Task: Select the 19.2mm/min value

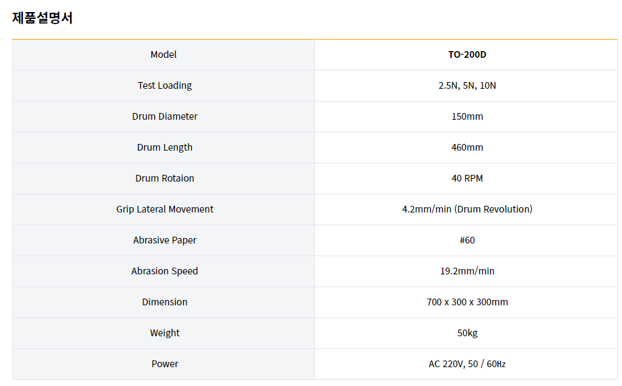Action: pyautogui.click(x=466, y=271)
